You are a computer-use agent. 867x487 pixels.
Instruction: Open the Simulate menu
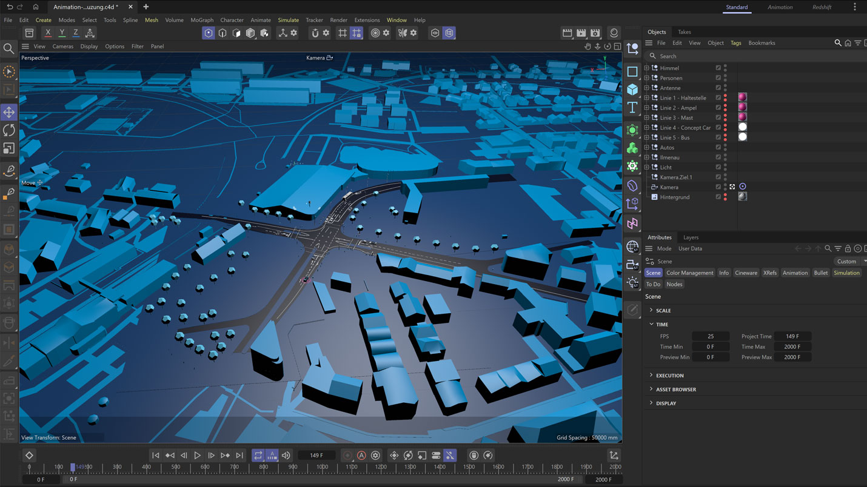point(289,20)
